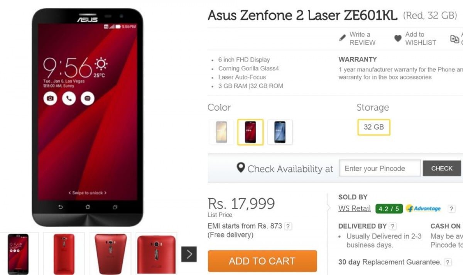Open the help question mark beside EMI price

coord(288,226)
